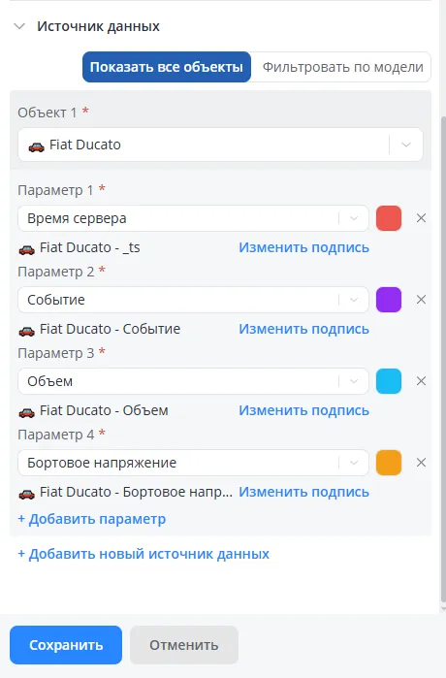Screen dimensions: 446x678
Task: Click the Fiat Ducato - Событие caption text
Action: tap(111, 329)
